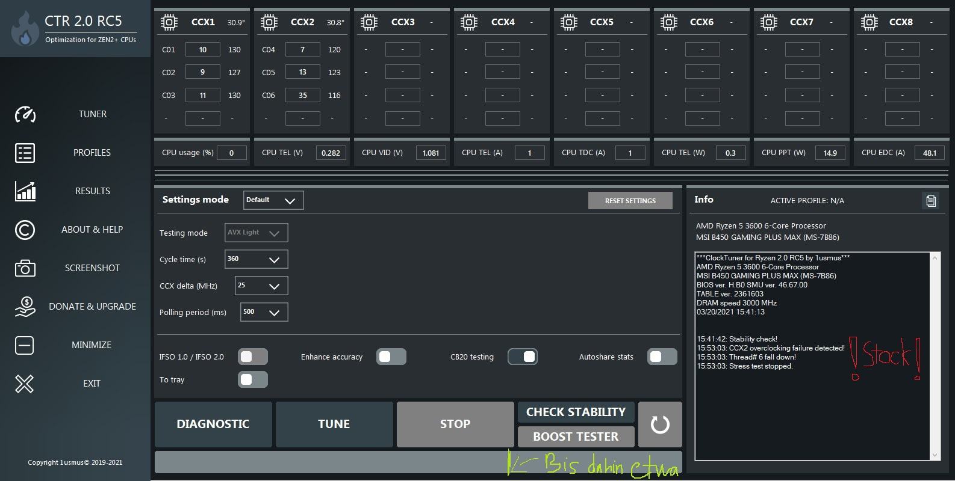The width and height of the screenshot is (955, 481).
Task: Click the C04 value field showing 7
Action: tap(302, 50)
